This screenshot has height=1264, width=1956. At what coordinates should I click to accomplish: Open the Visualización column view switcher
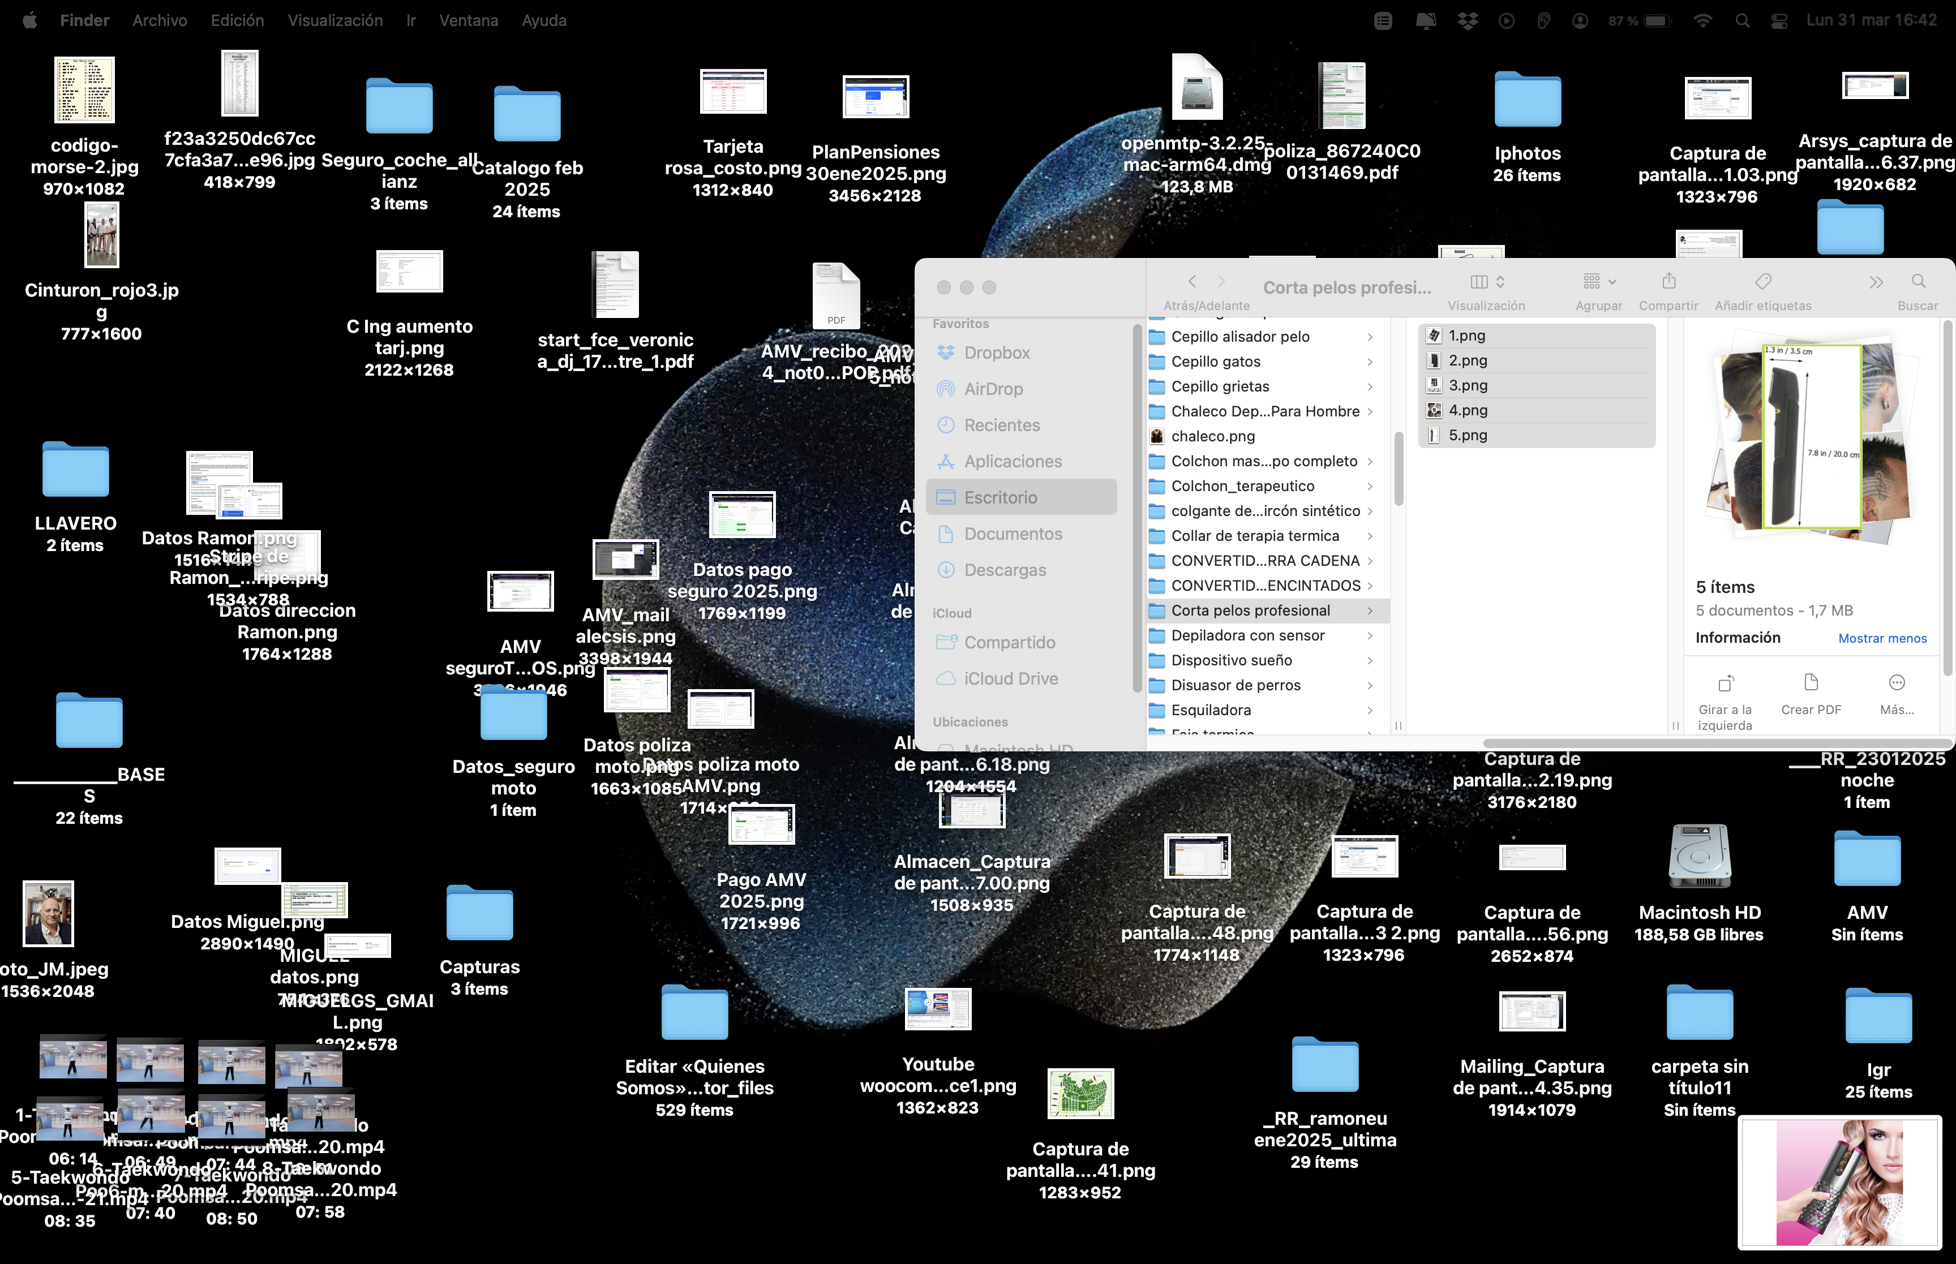coord(1486,282)
